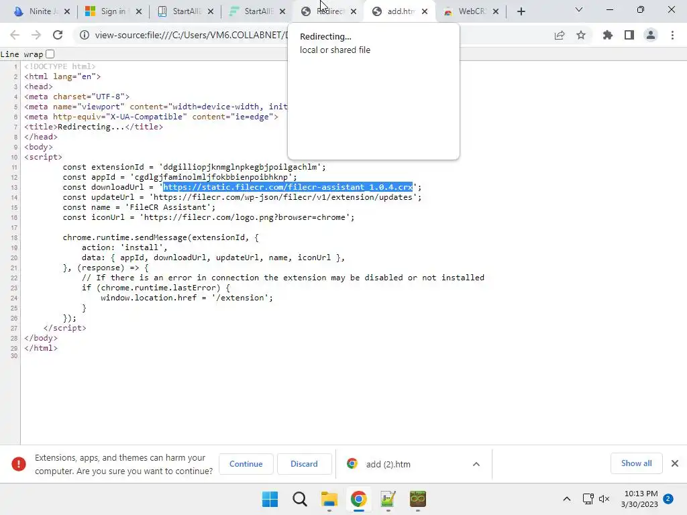Open the Extensions puzzle menu

(x=608, y=35)
